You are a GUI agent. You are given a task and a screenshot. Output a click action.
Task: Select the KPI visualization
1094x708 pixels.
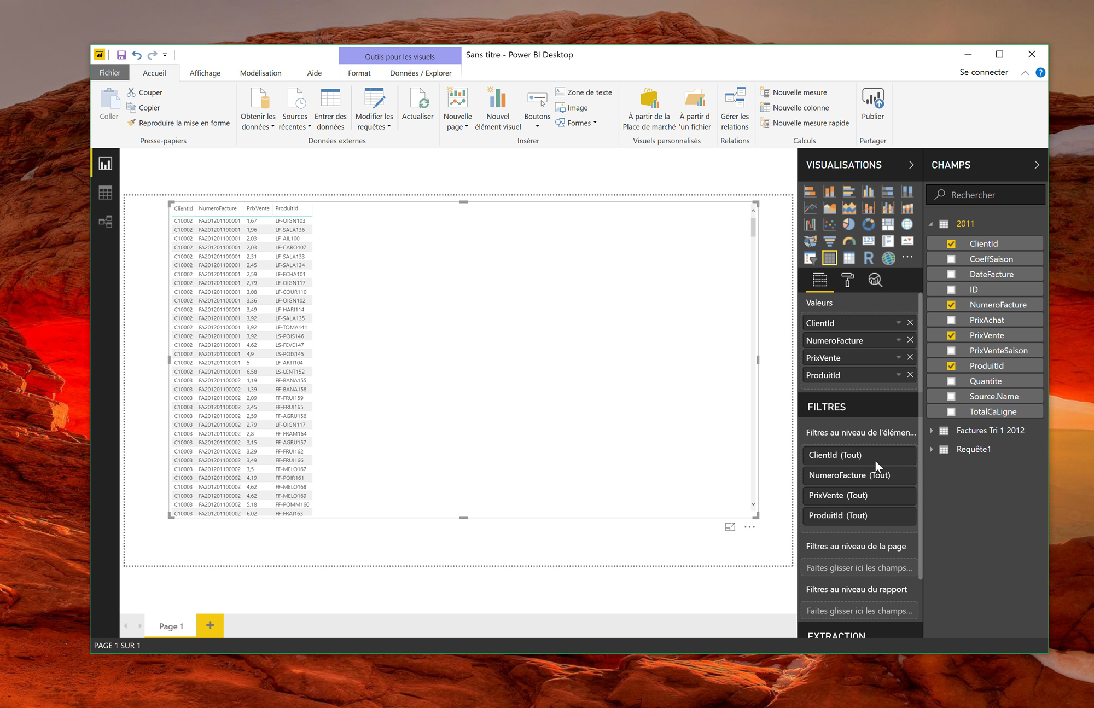click(907, 241)
